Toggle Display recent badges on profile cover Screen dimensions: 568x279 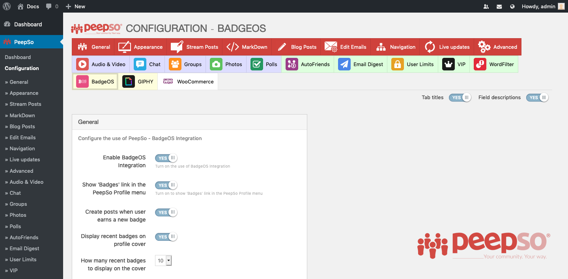point(166,237)
